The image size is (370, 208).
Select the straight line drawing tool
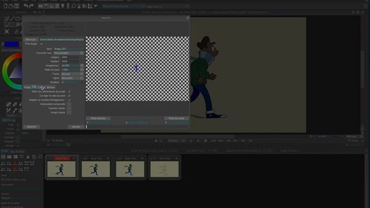[x=12, y=19]
